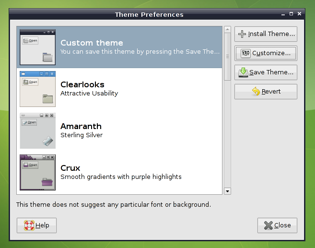This screenshot has width=315, height=248.
Task: Click the 'Custom theme' title text
Action: click(x=92, y=43)
